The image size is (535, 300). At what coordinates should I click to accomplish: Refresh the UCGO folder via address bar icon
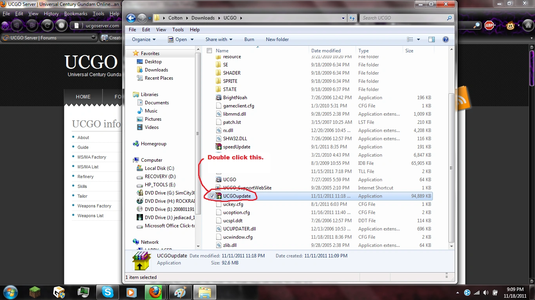click(352, 18)
